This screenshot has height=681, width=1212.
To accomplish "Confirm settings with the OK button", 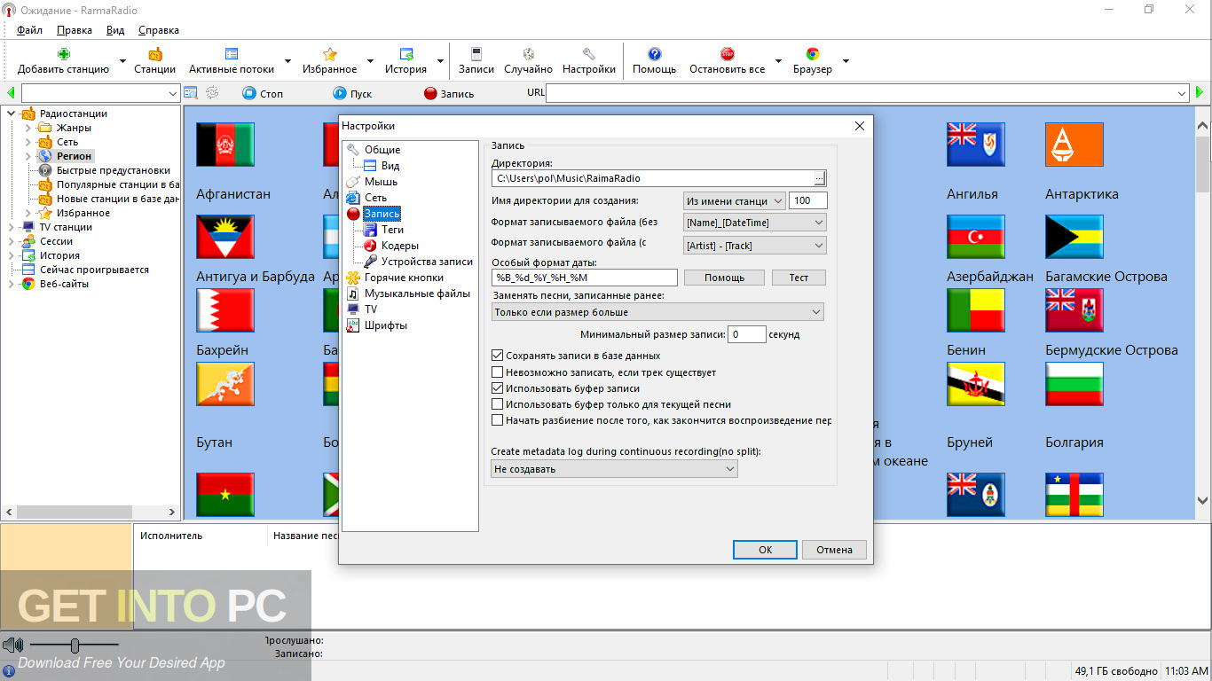I will pyautogui.click(x=764, y=549).
